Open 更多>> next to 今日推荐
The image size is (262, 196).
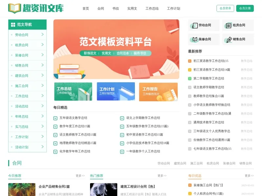pyautogui.click(x=80, y=176)
